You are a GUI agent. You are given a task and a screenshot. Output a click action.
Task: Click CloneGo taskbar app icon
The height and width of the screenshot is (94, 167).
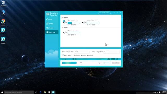[53, 92]
